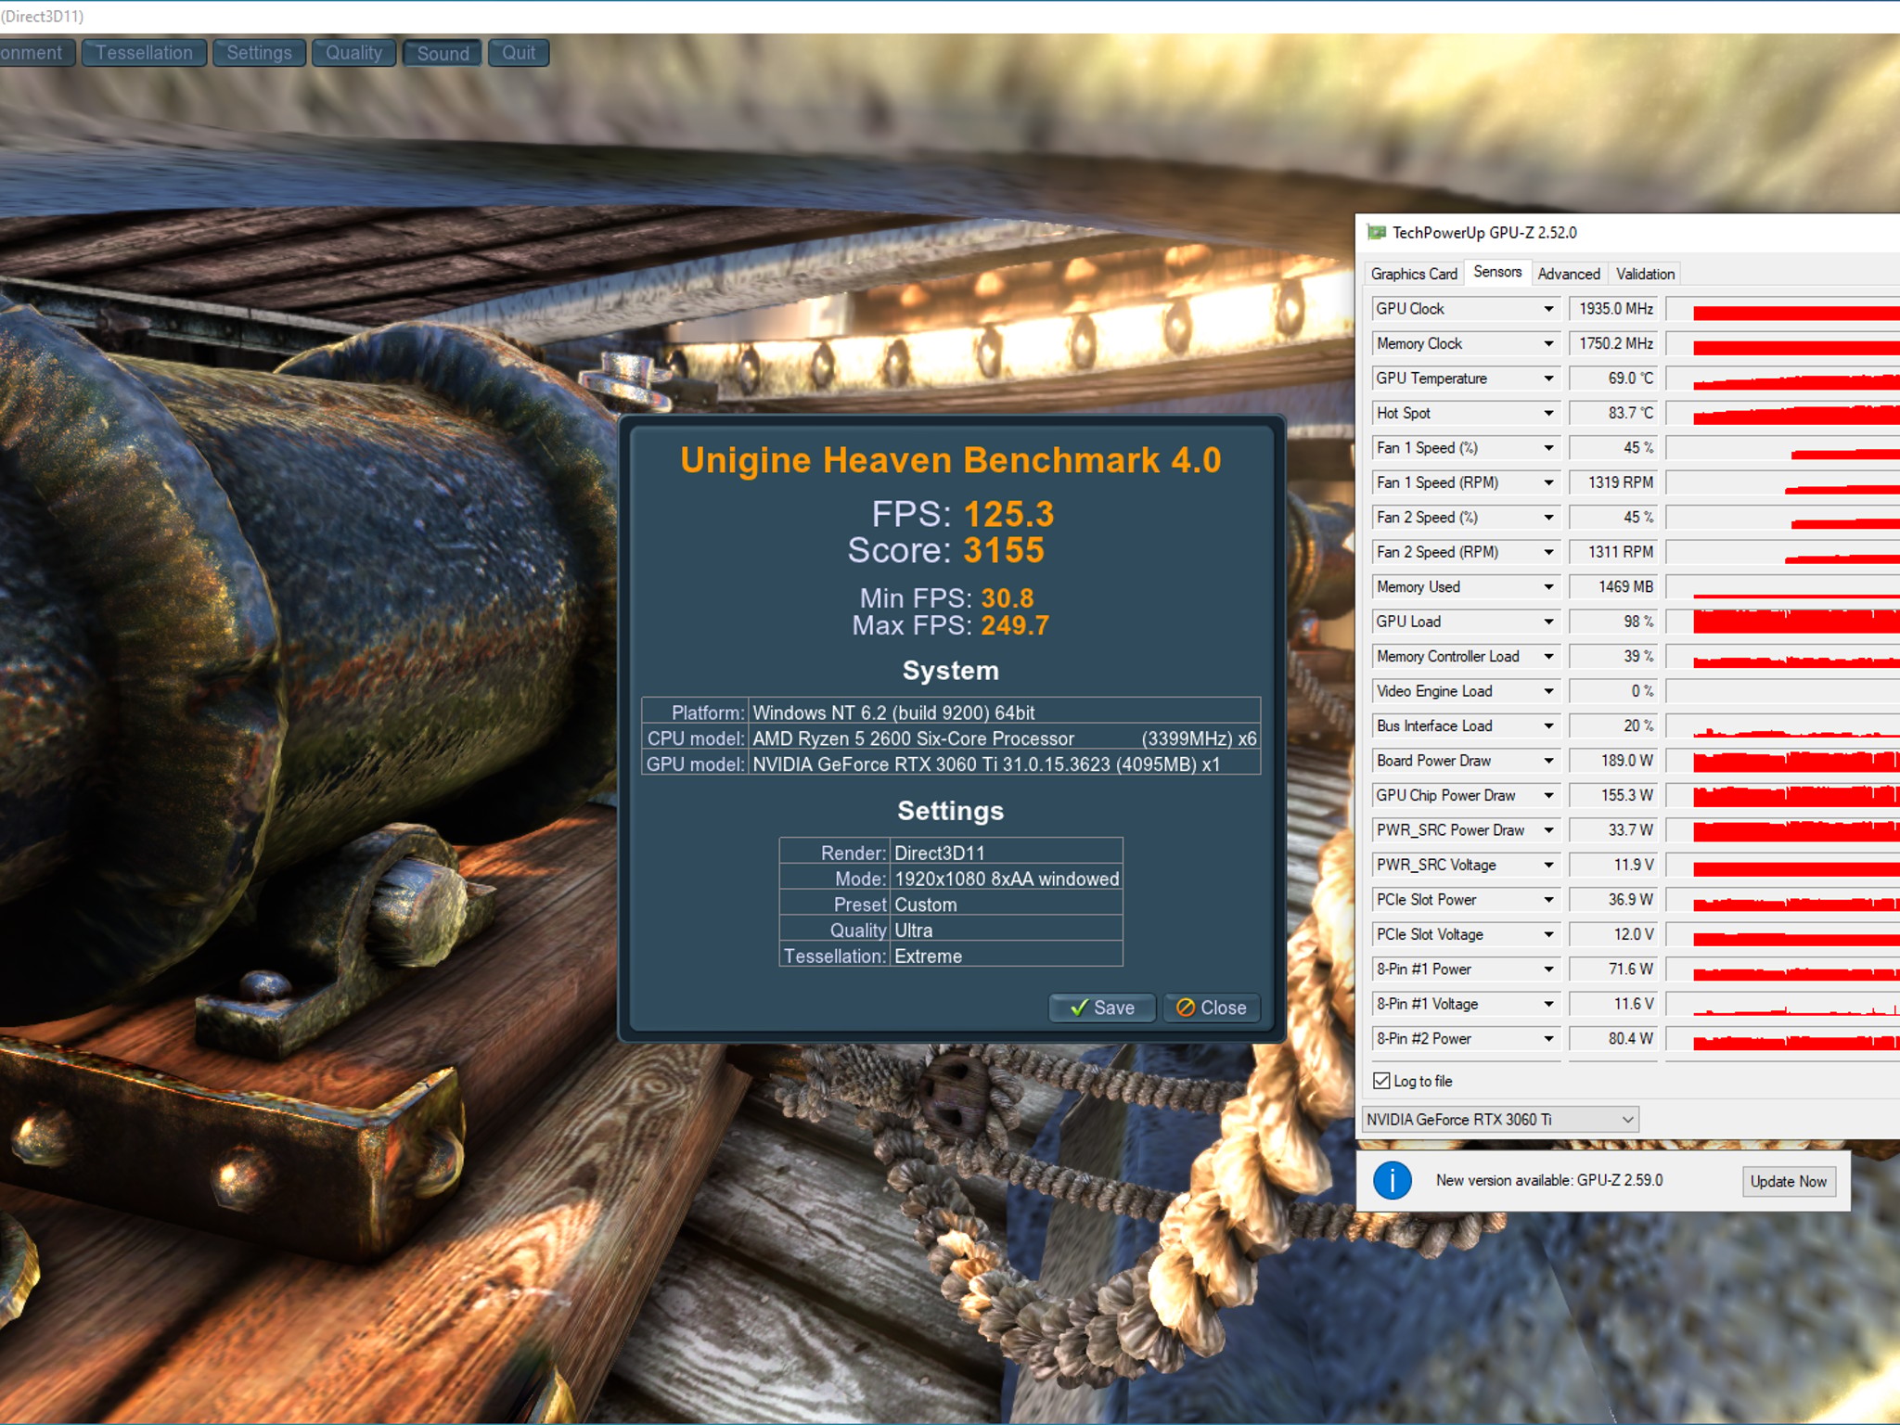The height and width of the screenshot is (1425, 1900).
Task: Switch to the Advanced tab
Action: click(1569, 274)
